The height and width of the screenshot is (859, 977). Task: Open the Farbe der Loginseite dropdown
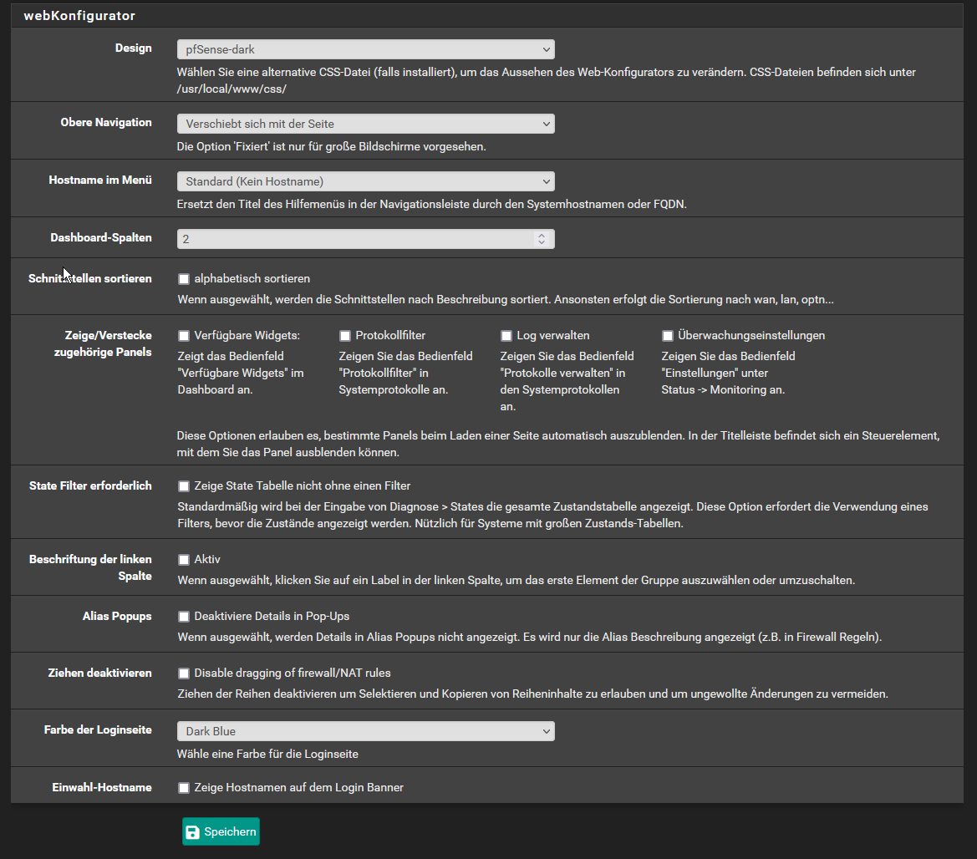click(x=366, y=731)
